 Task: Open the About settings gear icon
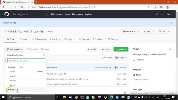(170, 49)
